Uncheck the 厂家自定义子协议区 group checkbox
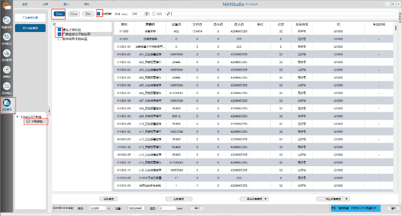Screen dimensions: 402x216 [59, 34]
